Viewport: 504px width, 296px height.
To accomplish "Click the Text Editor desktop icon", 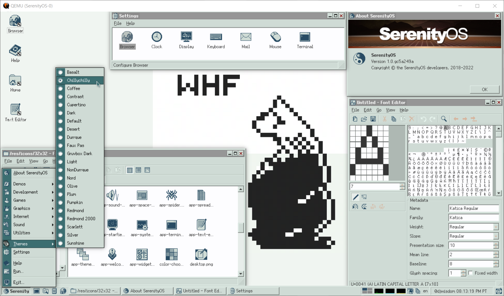I will tap(15, 113).
